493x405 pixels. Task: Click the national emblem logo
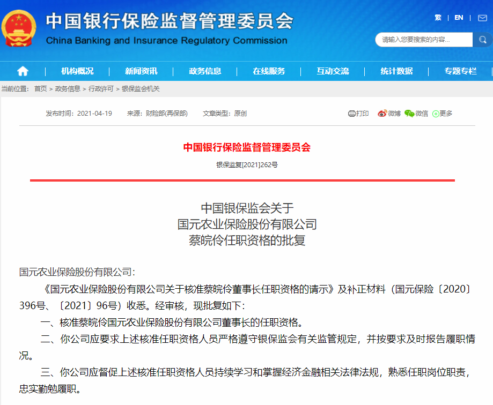(19, 28)
